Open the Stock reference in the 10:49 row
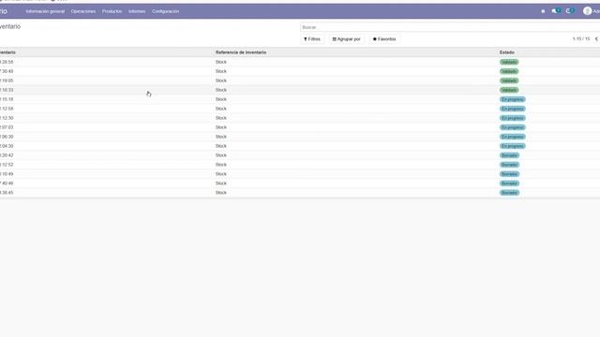Screen dimensions: 600x337 (221, 174)
